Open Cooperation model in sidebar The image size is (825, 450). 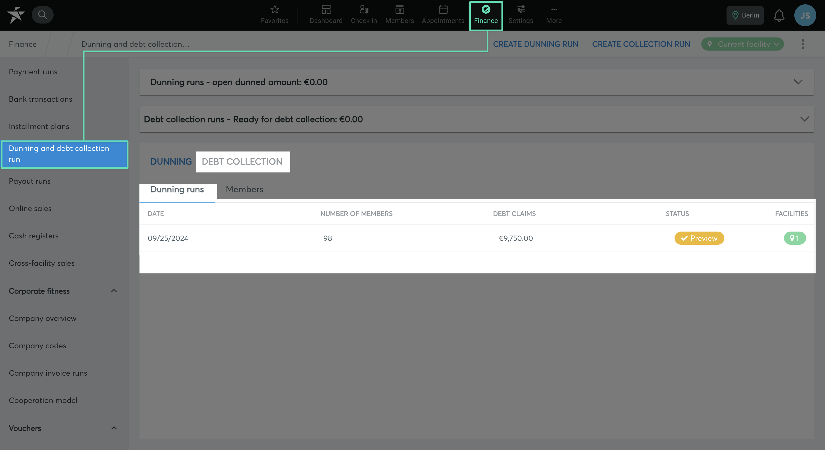pyautogui.click(x=43, y=401)
